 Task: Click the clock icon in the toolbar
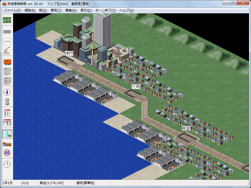coord(7,164)
